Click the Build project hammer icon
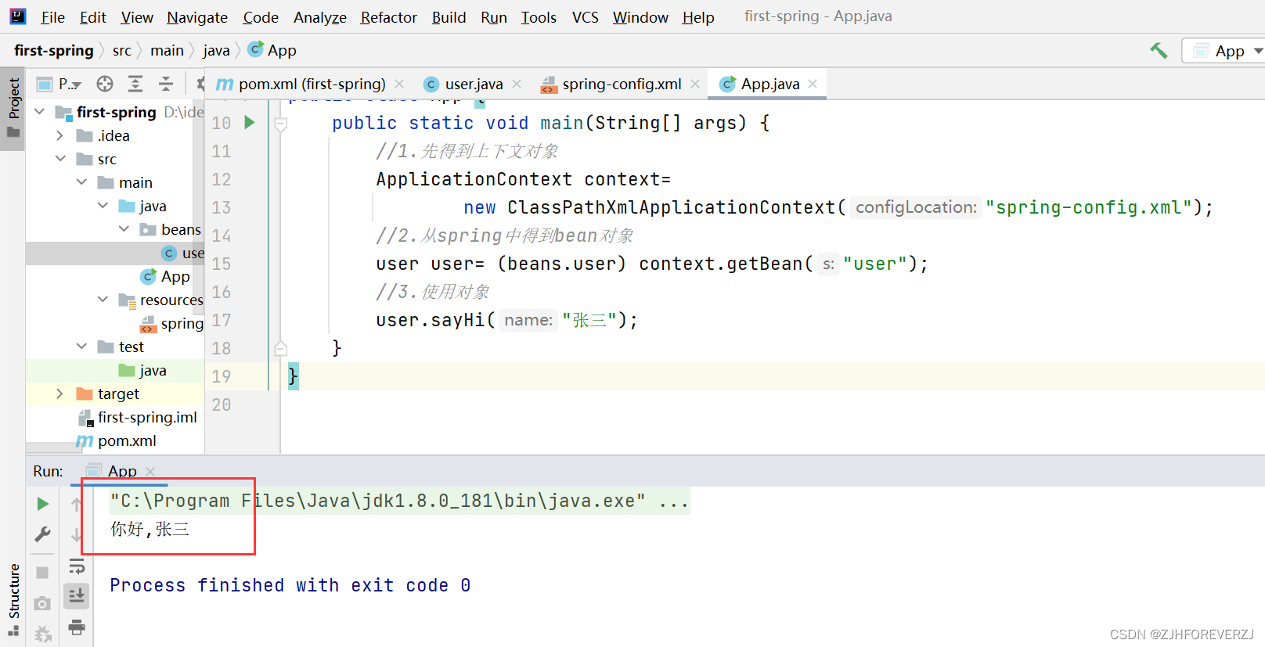 click(1159, 51)
